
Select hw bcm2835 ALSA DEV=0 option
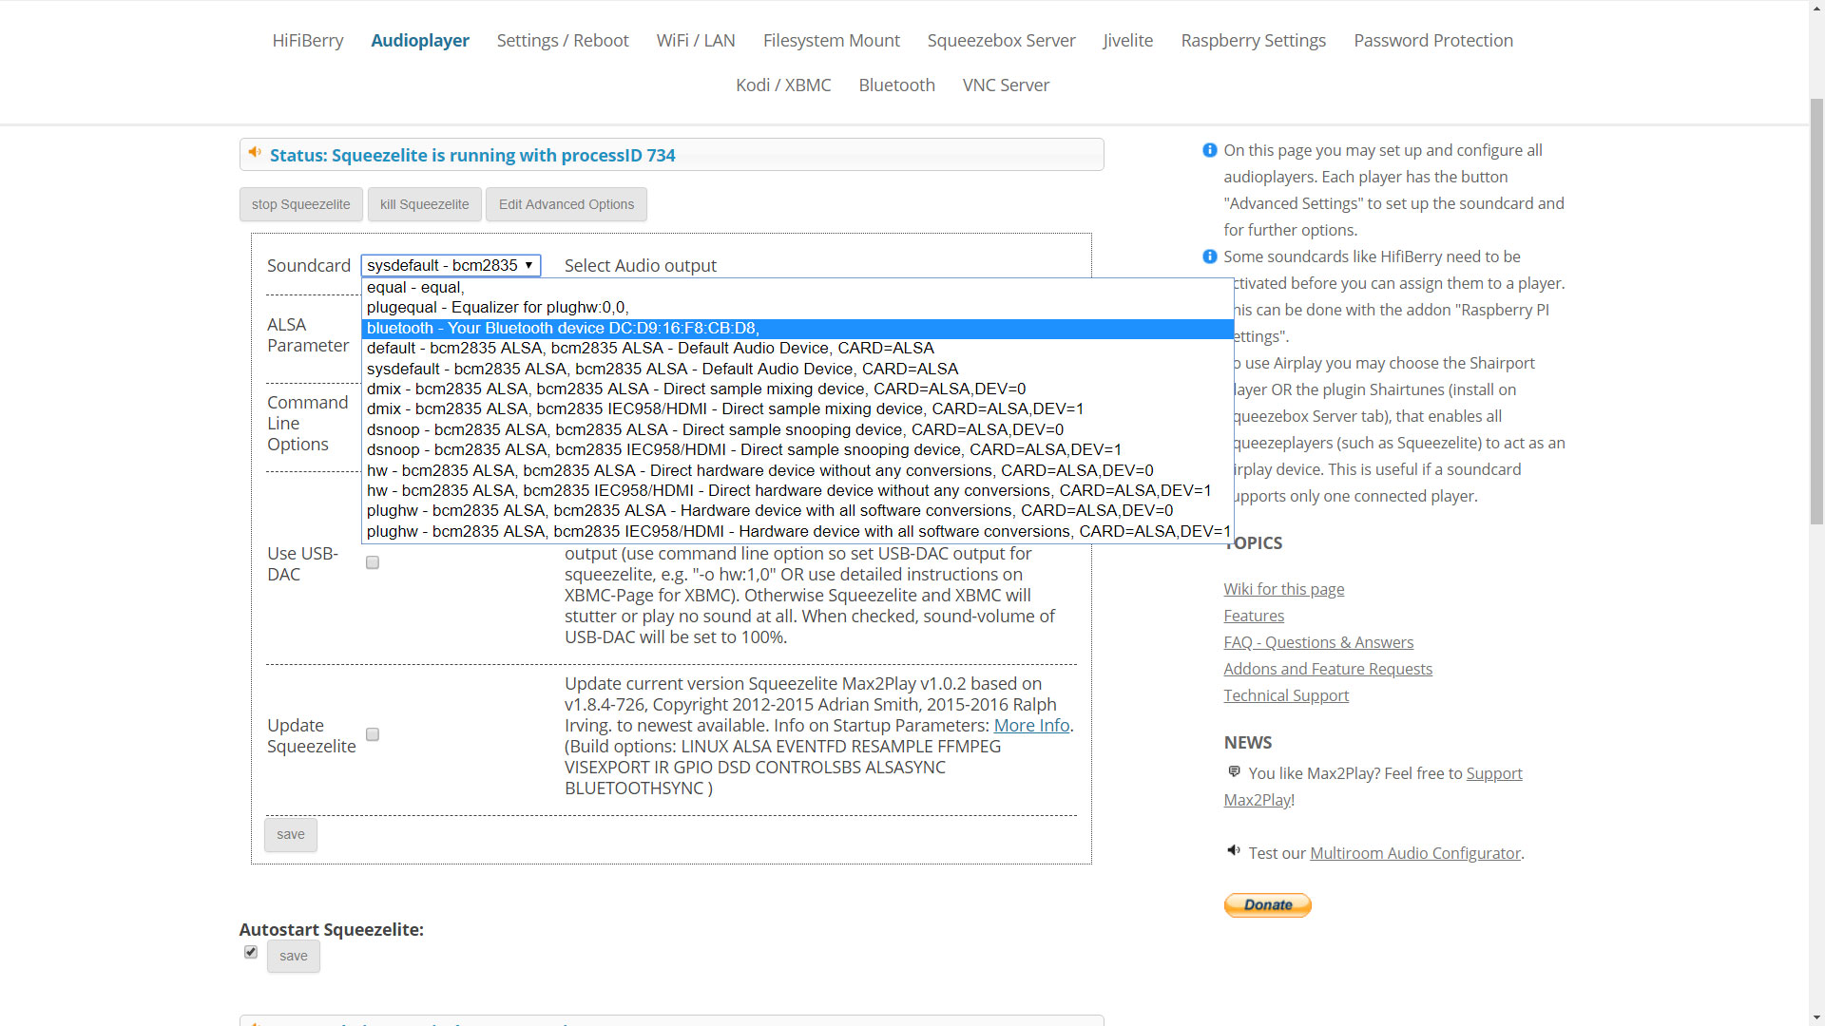[797, 471]
